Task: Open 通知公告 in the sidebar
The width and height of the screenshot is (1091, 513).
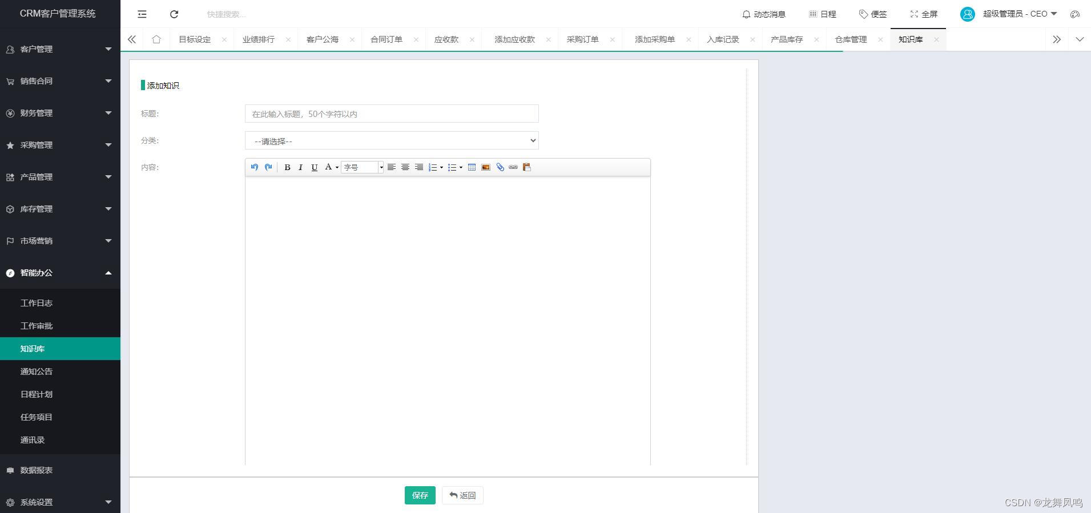Action: coord(60,371)
